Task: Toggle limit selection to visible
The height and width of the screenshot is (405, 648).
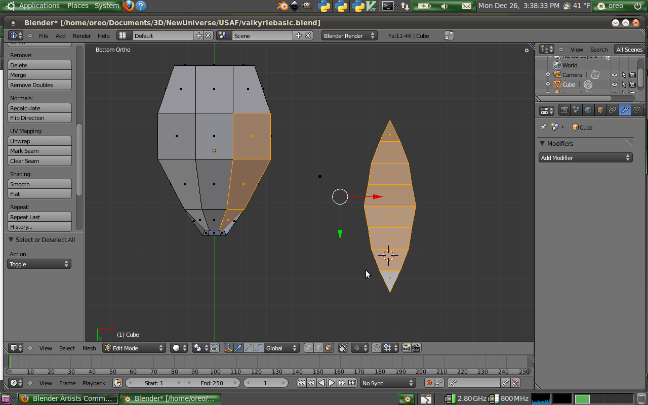Action: (343, 348)
